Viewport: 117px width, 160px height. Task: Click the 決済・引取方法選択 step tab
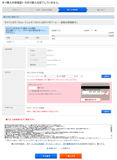(44, 10)
